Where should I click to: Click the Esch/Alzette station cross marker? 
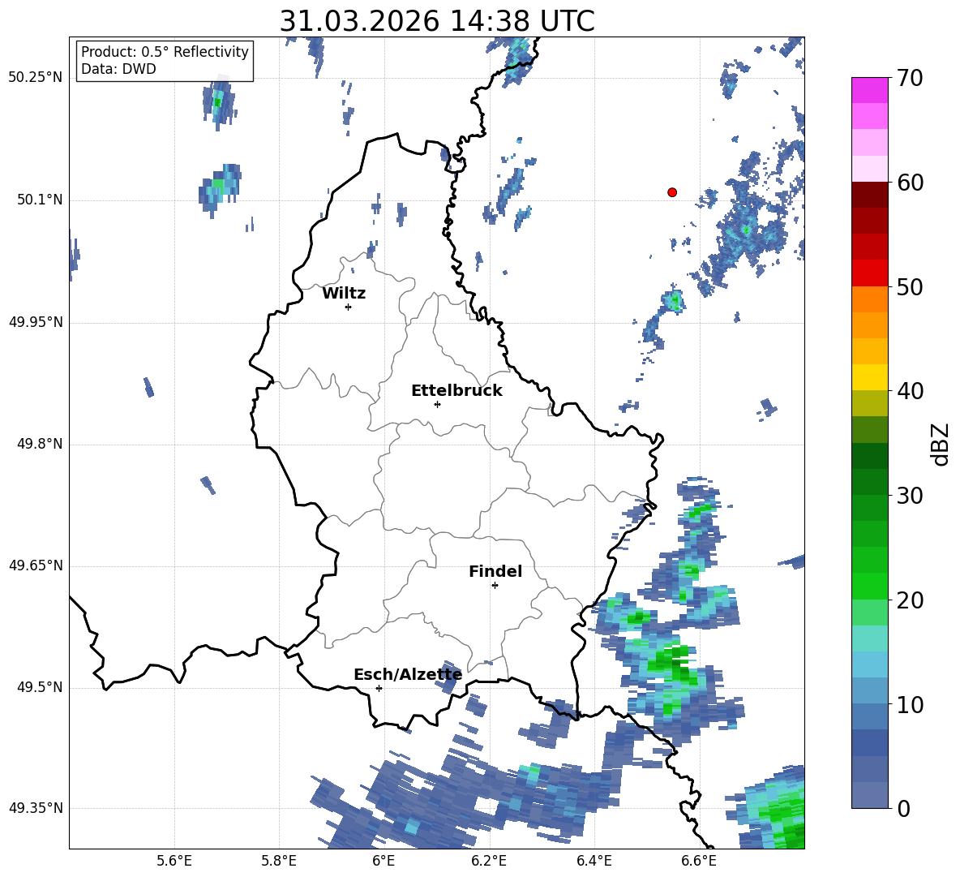379,688
